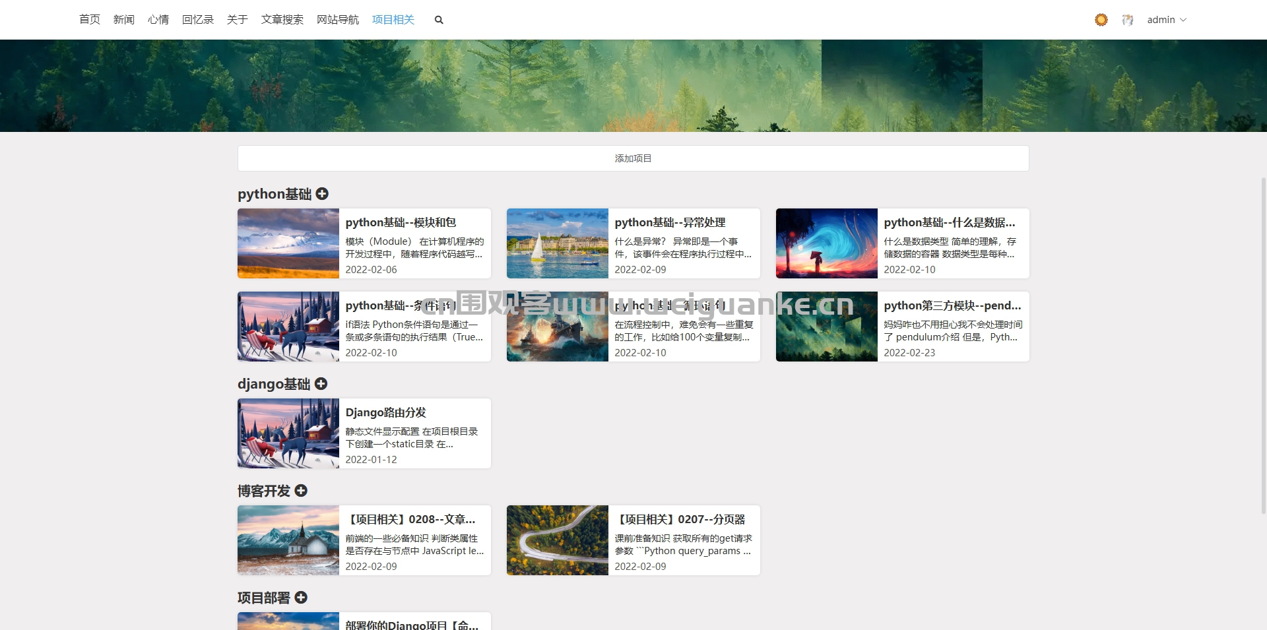Toggle the sun theme icon
Image resolution: width=1267 pixels, height=630 pixels.
click(1101, 20)
